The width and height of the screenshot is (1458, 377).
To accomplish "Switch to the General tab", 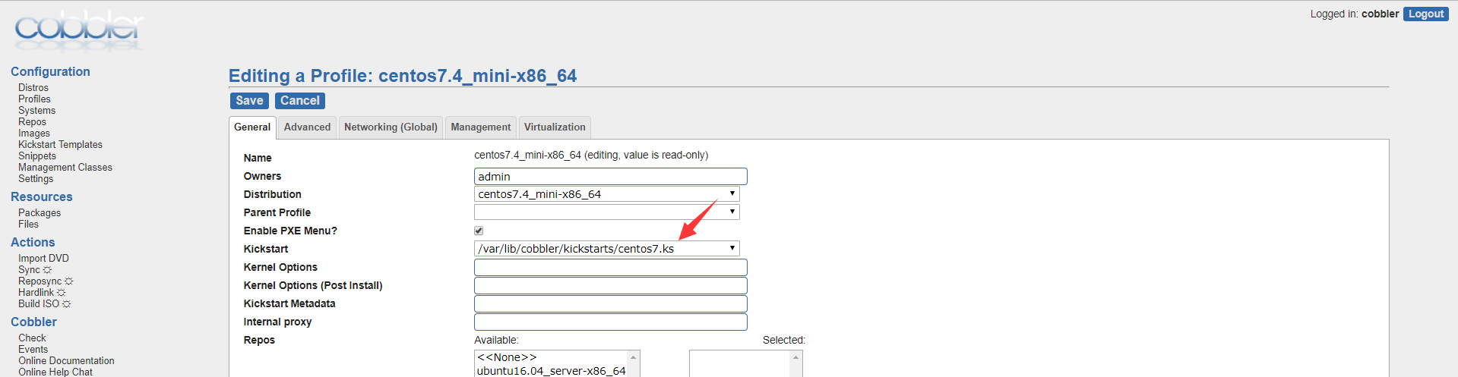I will [x=252, y=127].
